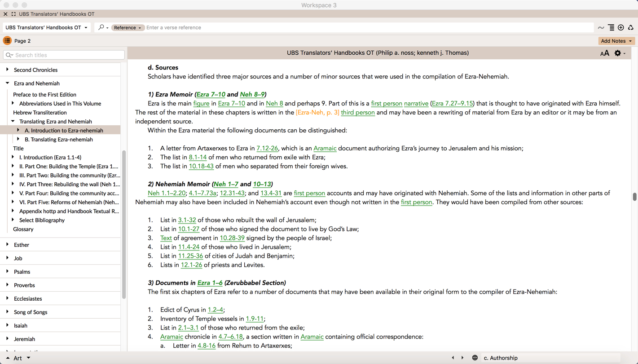Click the circled plus icon in the toolbar
The width and height of the screenshot is (638, 364).
(621, 28)
